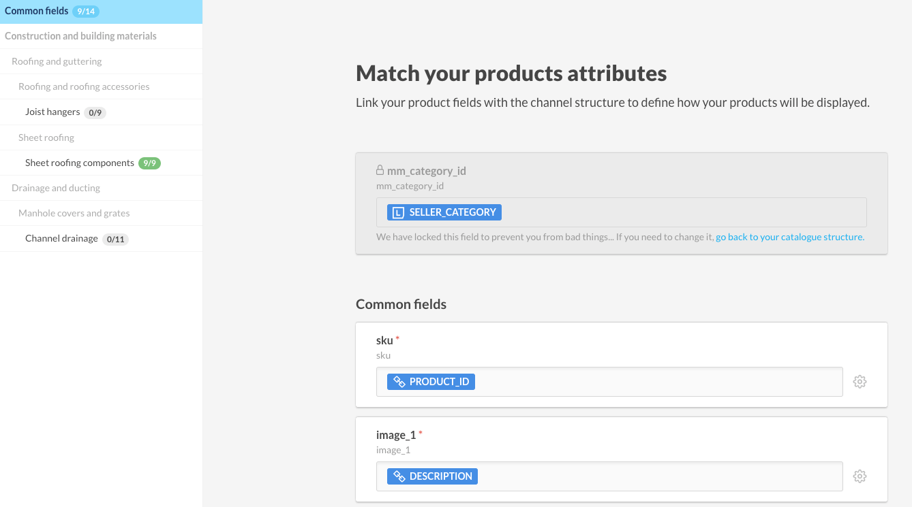
Task: Select Channel drainage category
Action: point(61,239)
